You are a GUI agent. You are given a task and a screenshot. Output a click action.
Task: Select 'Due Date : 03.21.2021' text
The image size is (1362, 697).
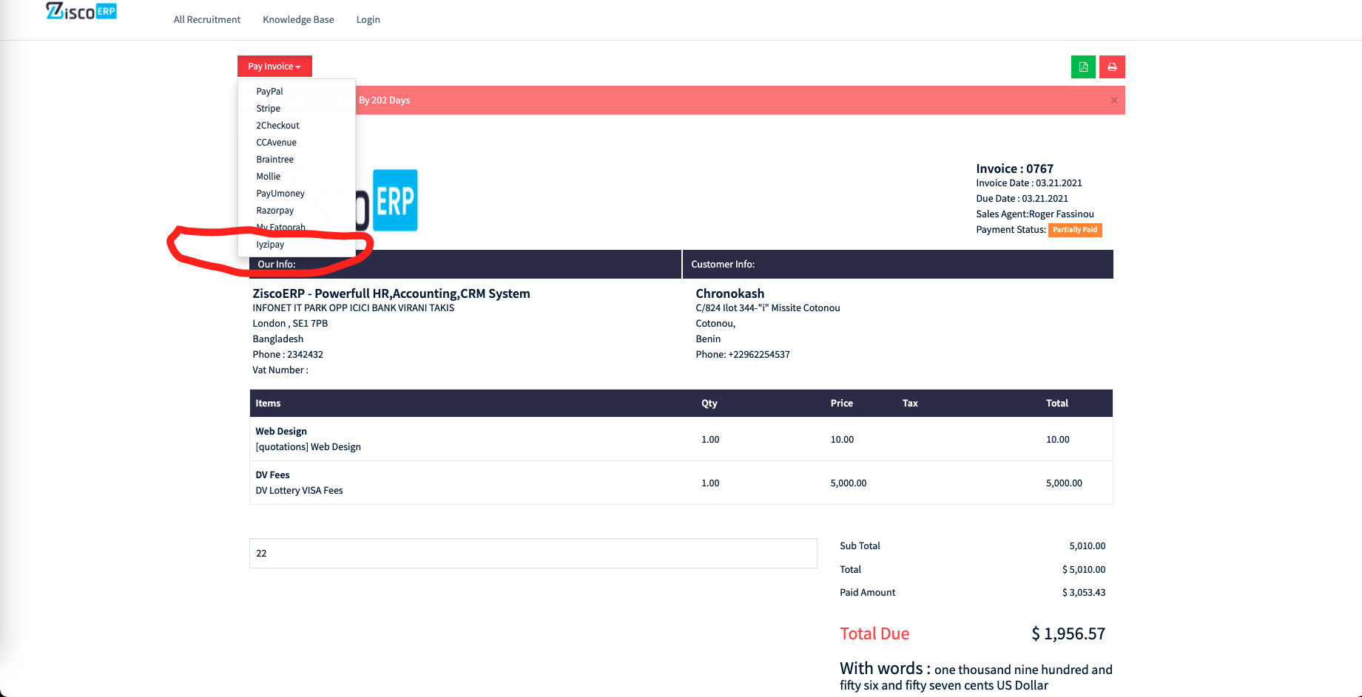(1022, 198)
